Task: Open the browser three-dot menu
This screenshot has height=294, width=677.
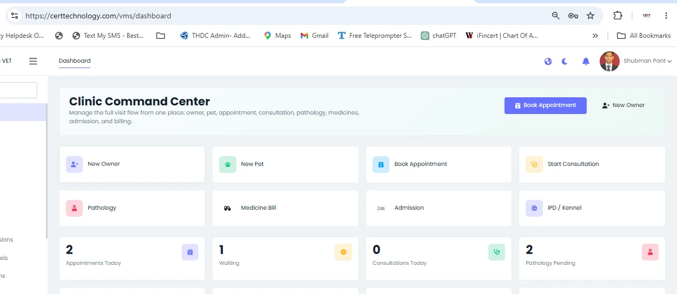Action: click(666, 16)
